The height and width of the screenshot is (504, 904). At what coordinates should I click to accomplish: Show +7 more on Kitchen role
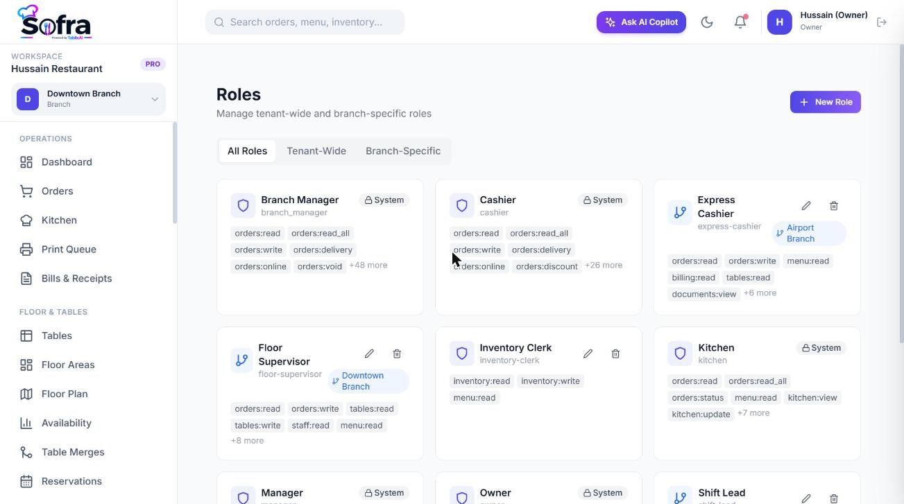753,413
